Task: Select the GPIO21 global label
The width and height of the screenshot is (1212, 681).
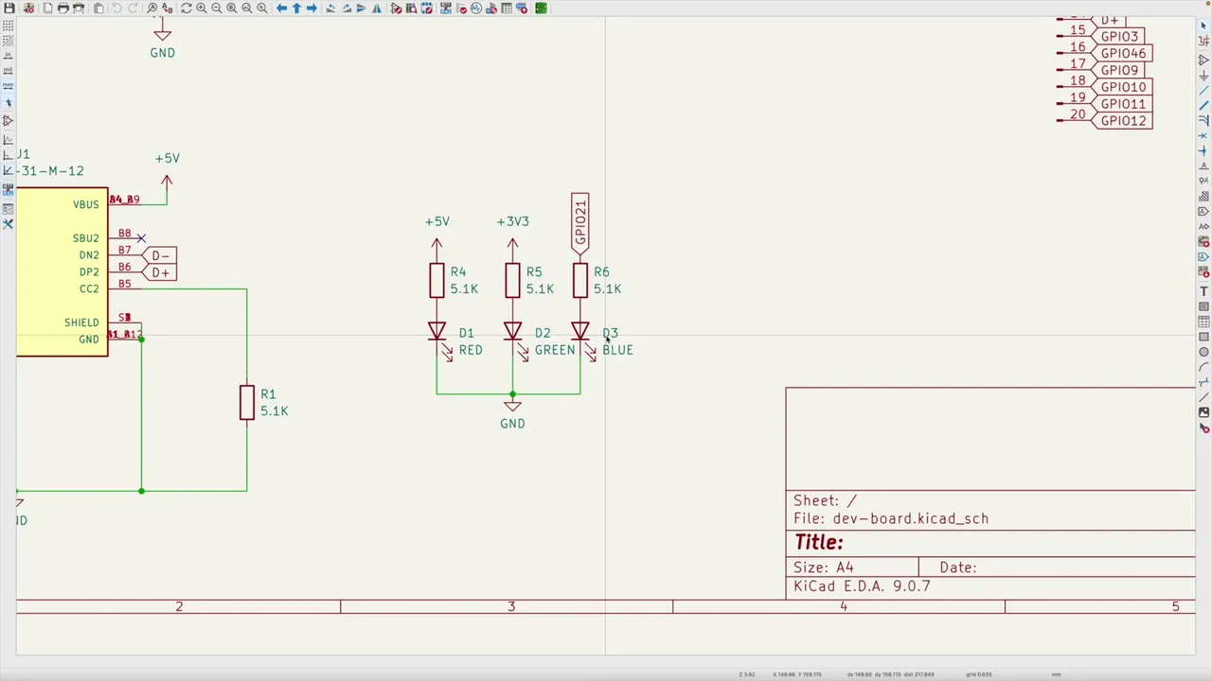Action: click(x=579, y=224)
